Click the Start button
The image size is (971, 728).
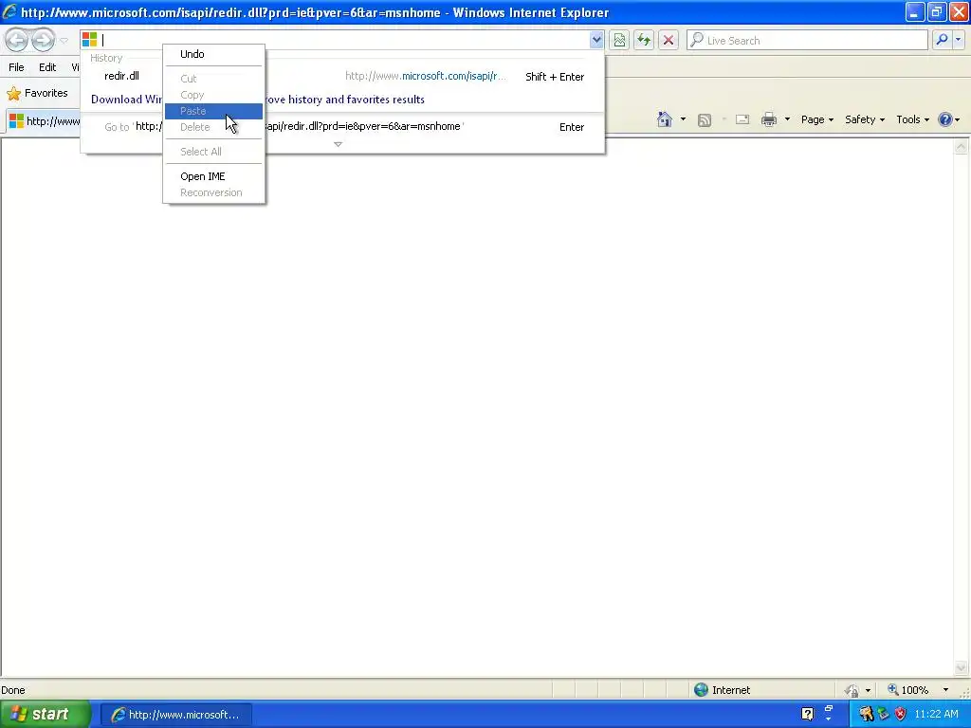(x=45, y=714)
